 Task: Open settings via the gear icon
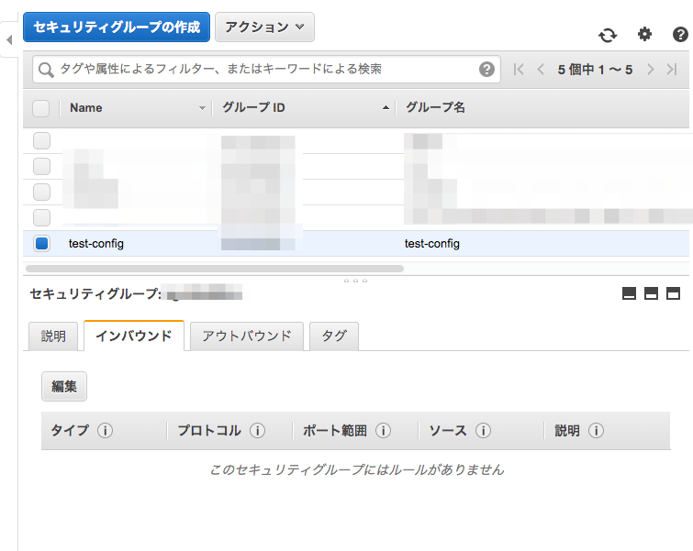[644, 35]
